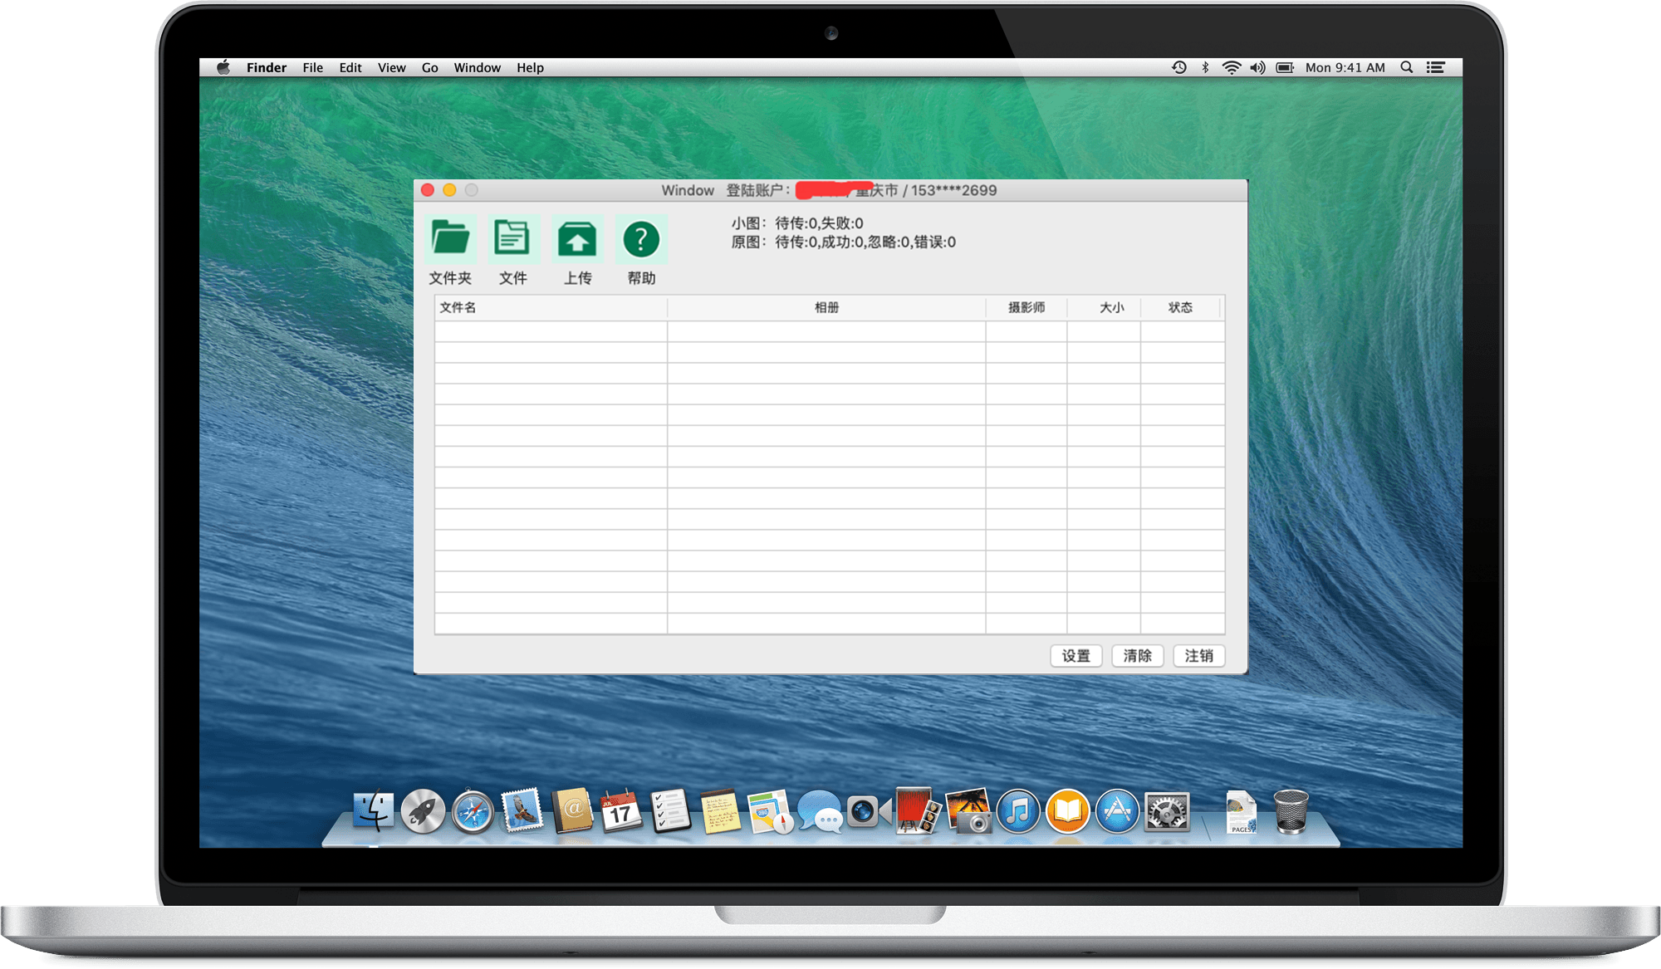This screenshot has width=1661, height=969.
Task: Click the Bluetooth menu bar icon
Action: tap(1205, 67)
